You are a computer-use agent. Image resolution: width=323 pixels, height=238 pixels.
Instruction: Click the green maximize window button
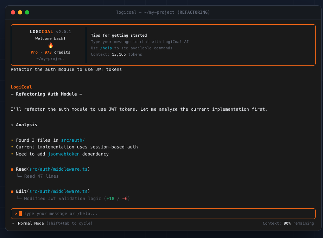point(27,12)
